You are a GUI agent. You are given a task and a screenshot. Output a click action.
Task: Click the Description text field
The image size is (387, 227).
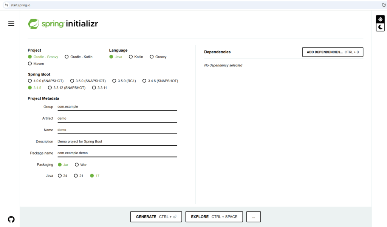pos(117,141)
